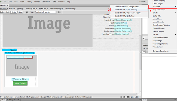Image resolution: width=177 pixels, height=101 pixels.
Task: Select Swap Image behavior
Action: pyautogui.click(x=157, y=41)
